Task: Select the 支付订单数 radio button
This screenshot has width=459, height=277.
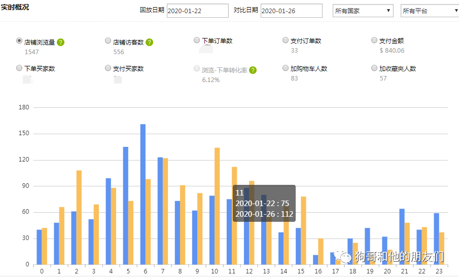Action: pos(286,40)
